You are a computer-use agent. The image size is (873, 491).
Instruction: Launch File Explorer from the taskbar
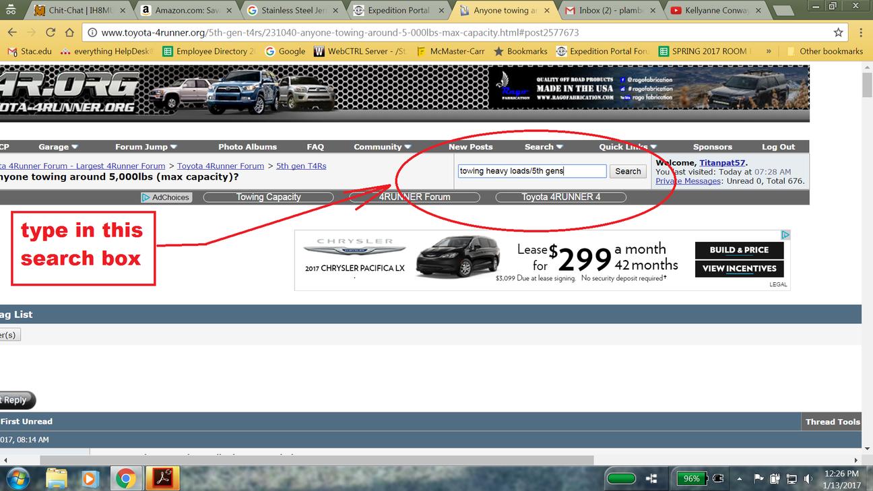point(57,478)
